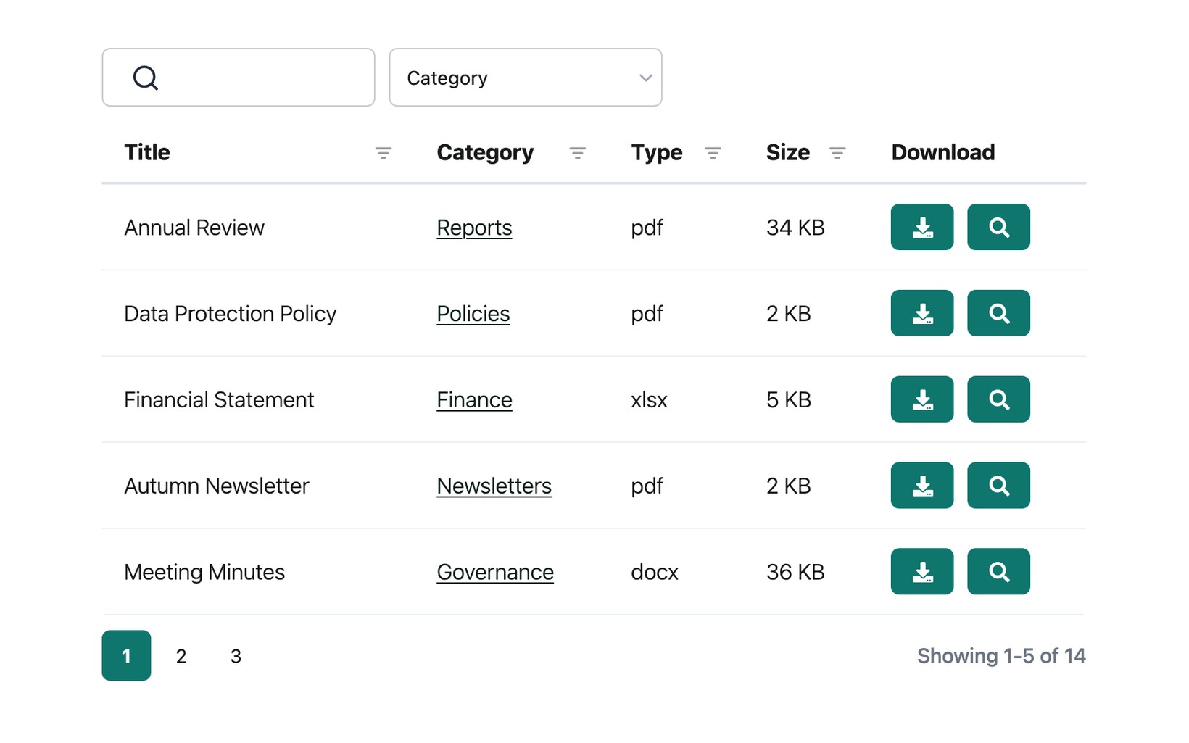This screenshot has width=1189, height=743.
Task: Click the Title column header
Action: coord(147,152)
